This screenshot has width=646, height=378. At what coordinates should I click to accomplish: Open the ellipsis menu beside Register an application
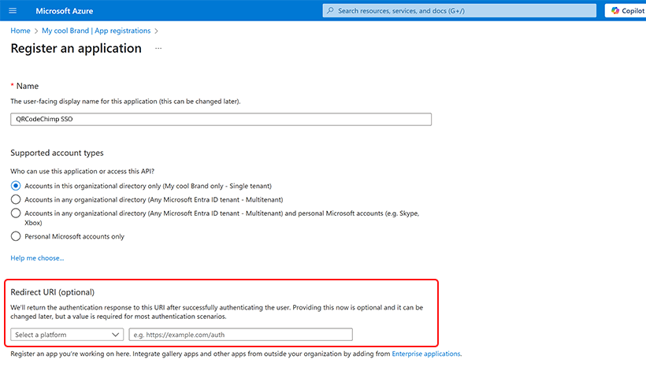pos(158,49)
